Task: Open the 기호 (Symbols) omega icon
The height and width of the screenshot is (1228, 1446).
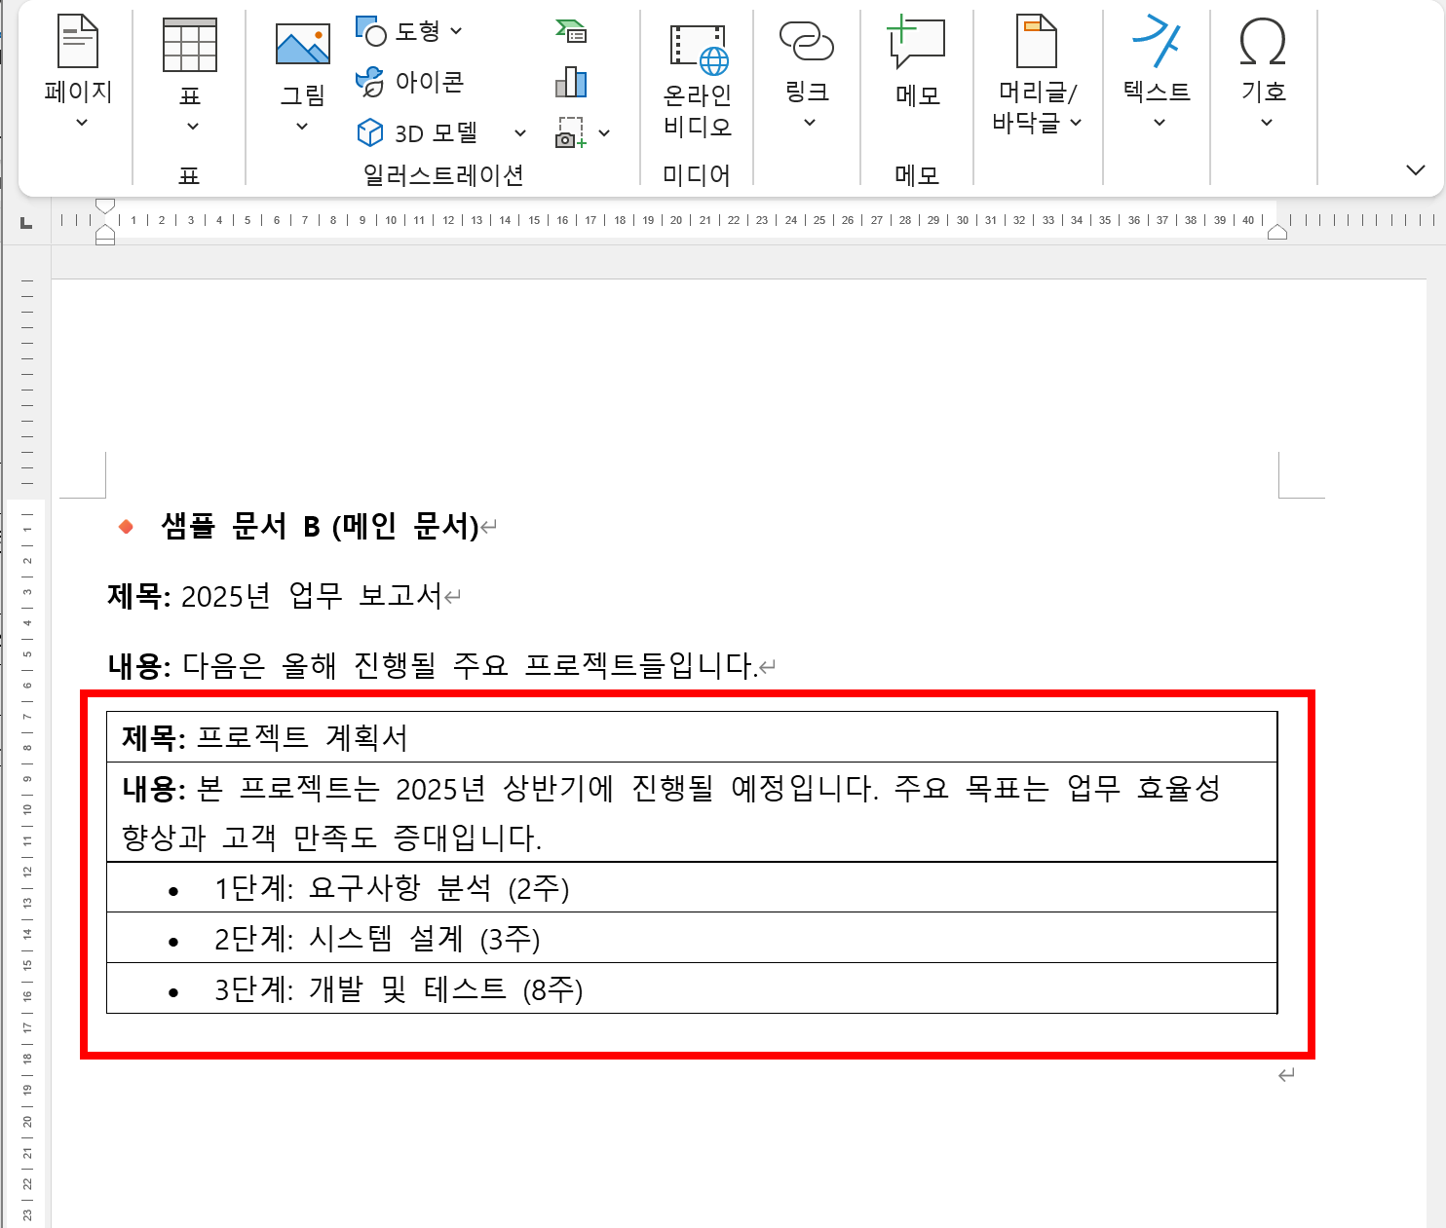Action: [x=1263, y=43]
